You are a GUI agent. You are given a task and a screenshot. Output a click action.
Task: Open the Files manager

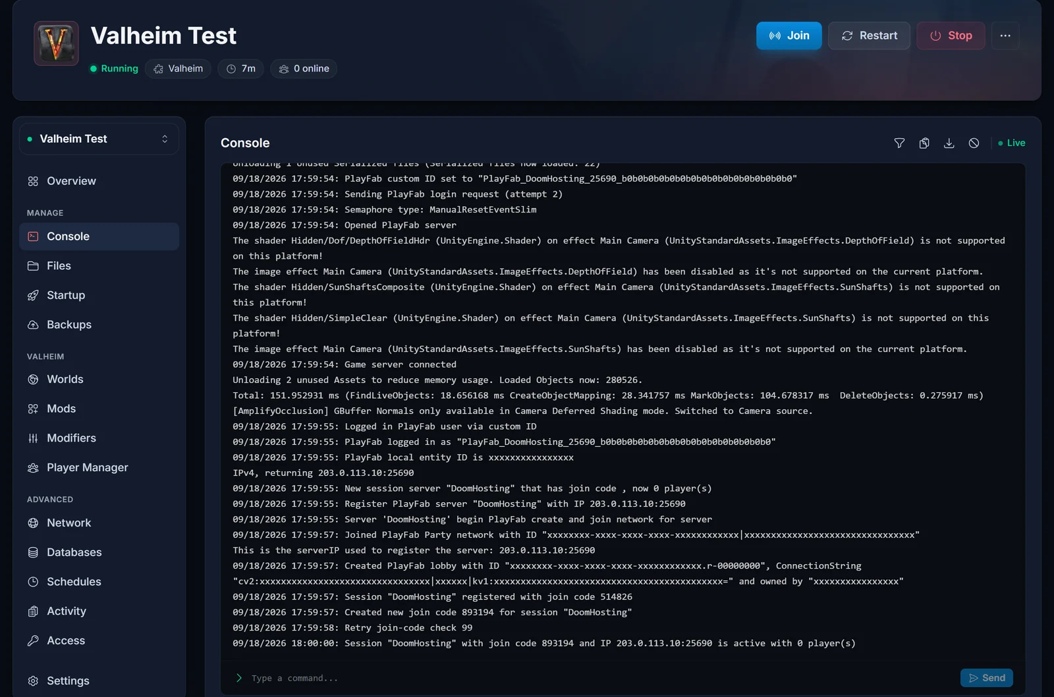99,266
